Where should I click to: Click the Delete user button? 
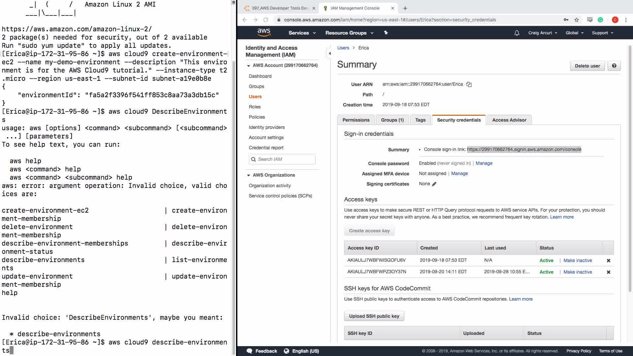click(587, 66)
